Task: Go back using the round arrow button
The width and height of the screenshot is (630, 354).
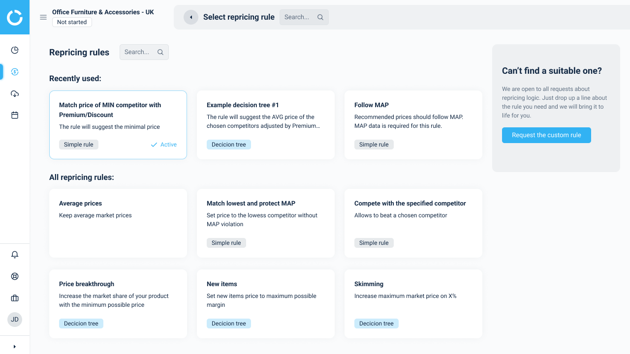Action: coord(191,17)
